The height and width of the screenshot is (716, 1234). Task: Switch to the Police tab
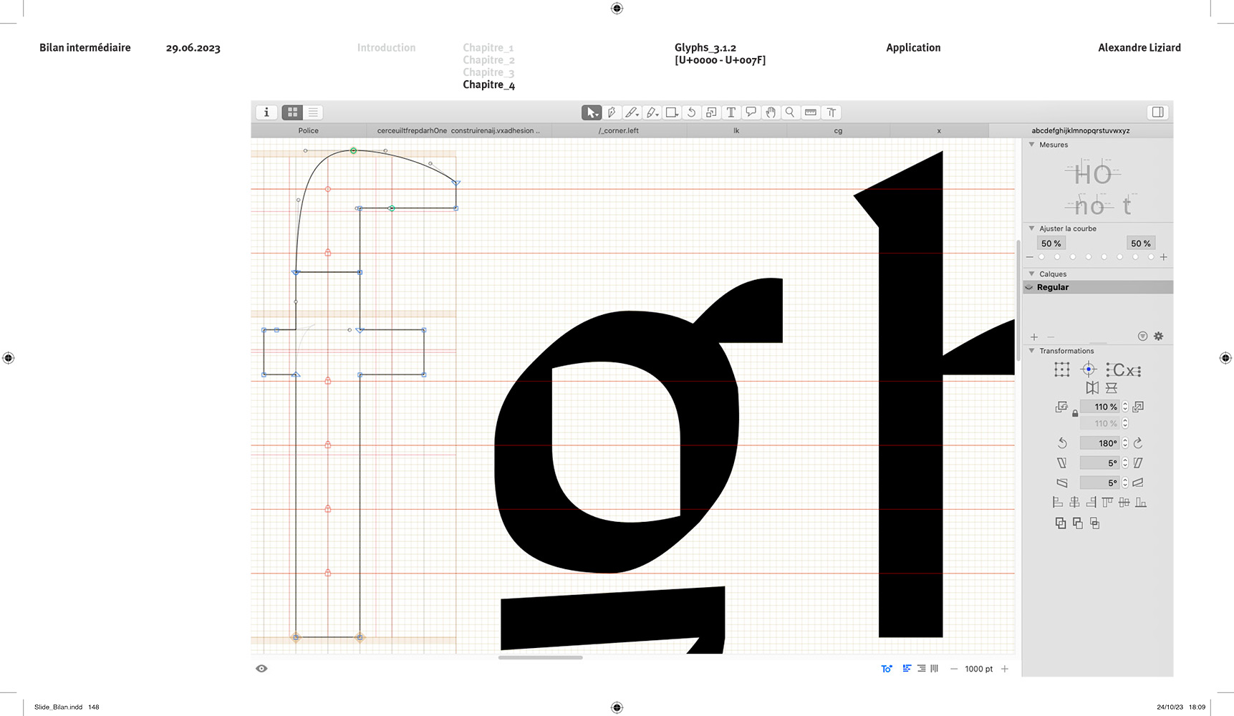tap(308, 131)
